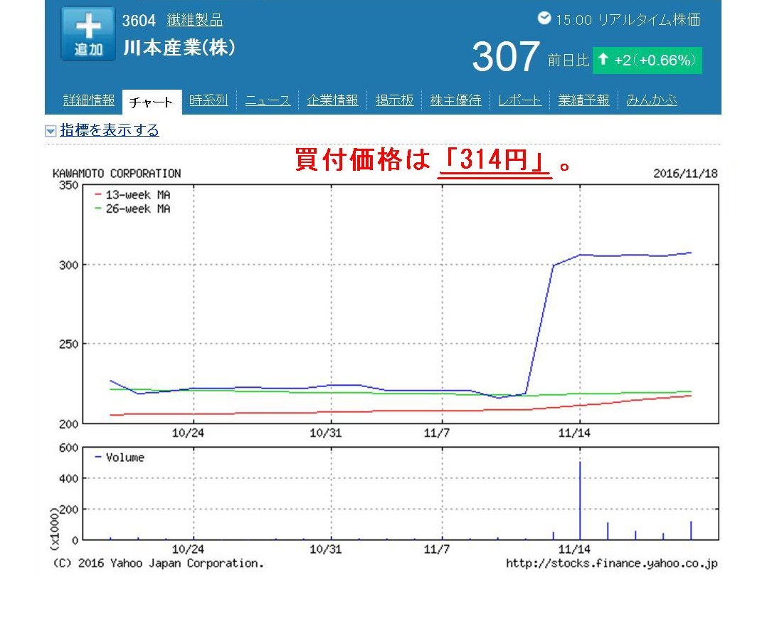Open the みんかぶ link
The image size is (772, 617).
[x=651, y=100]
